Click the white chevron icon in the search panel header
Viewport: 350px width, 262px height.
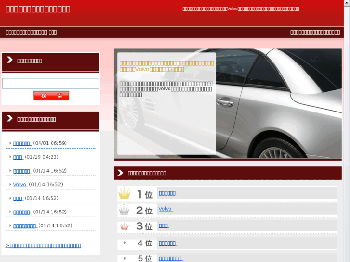click(x=10, y=60)
